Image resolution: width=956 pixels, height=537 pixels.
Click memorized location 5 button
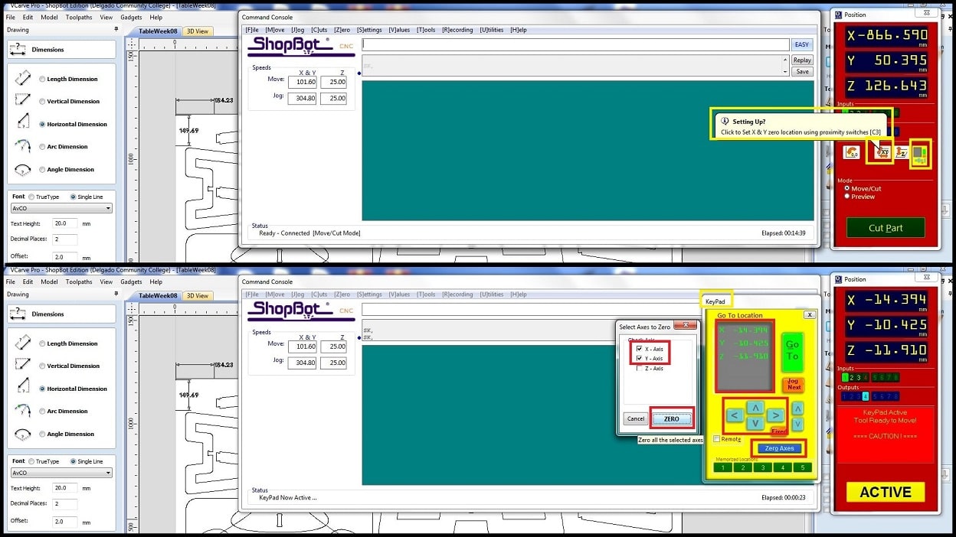coord(802,467)
